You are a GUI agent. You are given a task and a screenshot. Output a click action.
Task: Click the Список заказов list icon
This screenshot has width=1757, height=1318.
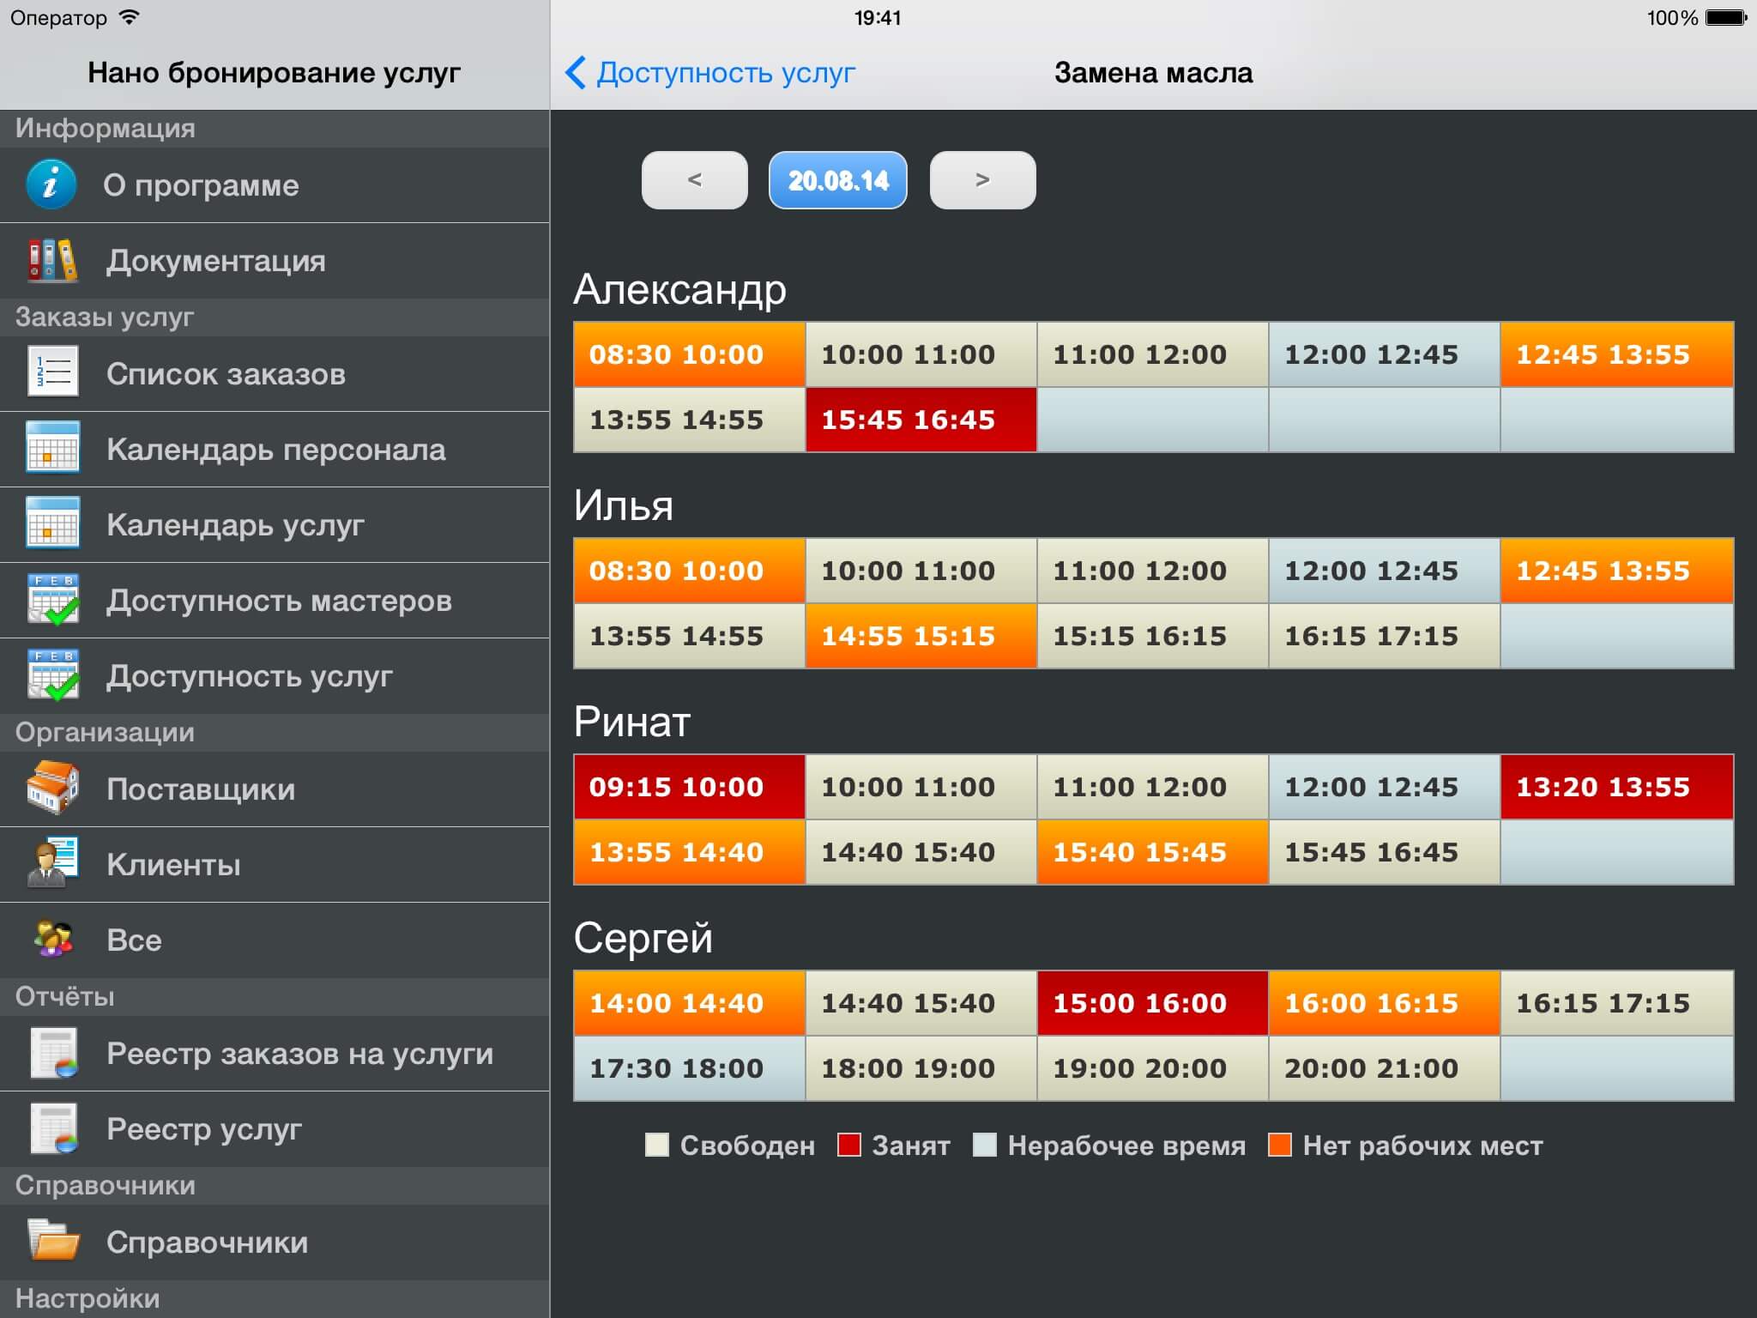[x=53, y=373]
